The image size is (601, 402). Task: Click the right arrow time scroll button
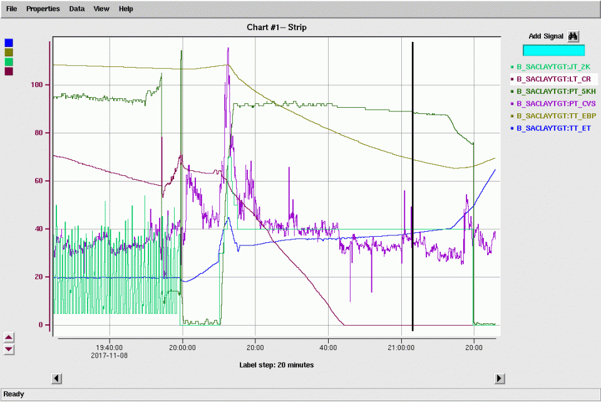coord(499,379)
